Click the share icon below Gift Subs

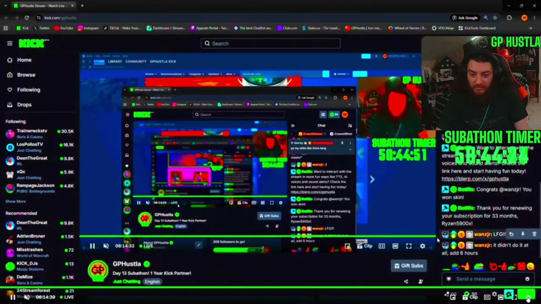coord(406,281)
